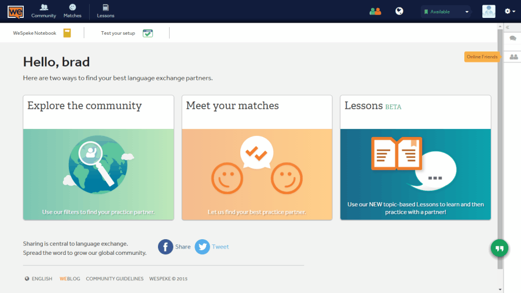Click the friends icon in the header
521x293 pixels.
click(375, 12)
